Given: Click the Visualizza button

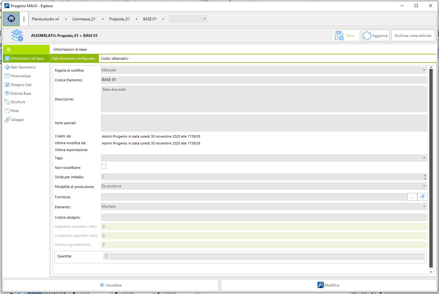Looking at the screenshot, I should click(x=111, y=285).
